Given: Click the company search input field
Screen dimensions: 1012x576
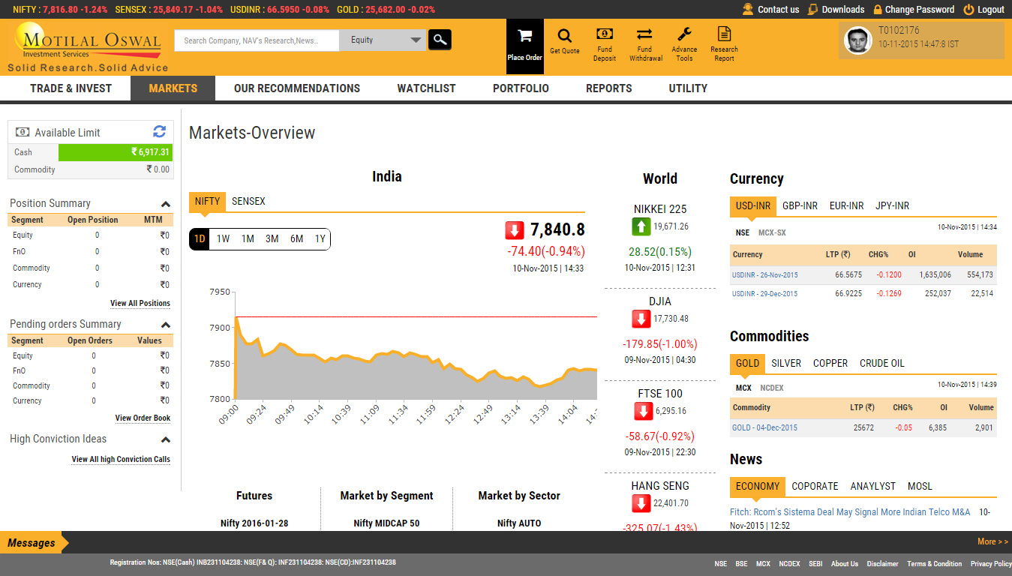Looking at the screenshot, I should (257, 40).
